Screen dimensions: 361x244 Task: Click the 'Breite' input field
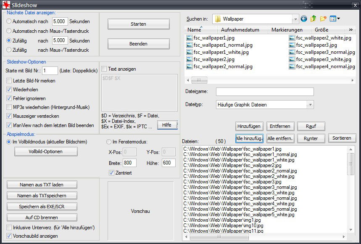129,163
